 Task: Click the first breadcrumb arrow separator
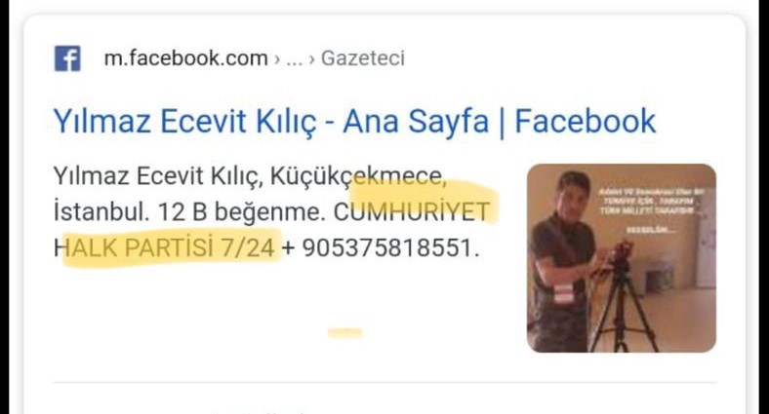click(x=277, y=59)
